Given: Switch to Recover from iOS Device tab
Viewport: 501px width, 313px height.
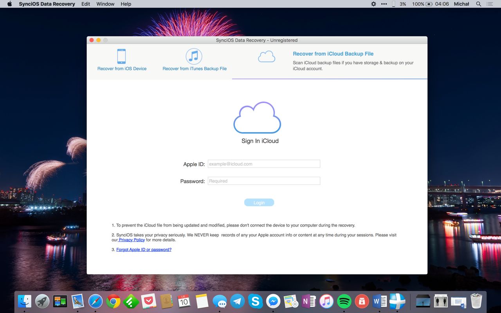Looking at the screenshot, I should click(122, 68).
